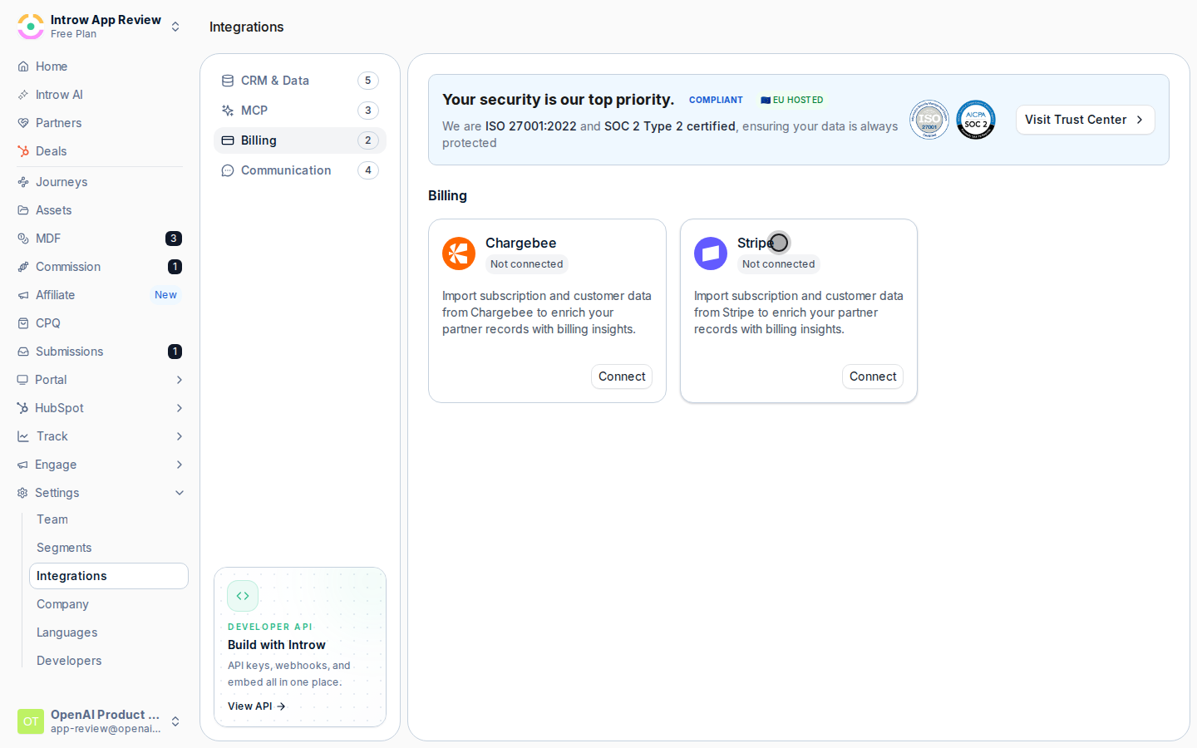Click the Stripe logo icon
This screenshot has width=1197, height=748.
[x=711, y=254]
